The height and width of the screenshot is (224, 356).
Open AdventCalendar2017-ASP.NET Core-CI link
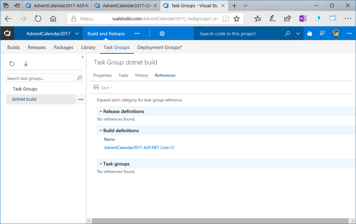pyautogui.click(x=139, y=148)
